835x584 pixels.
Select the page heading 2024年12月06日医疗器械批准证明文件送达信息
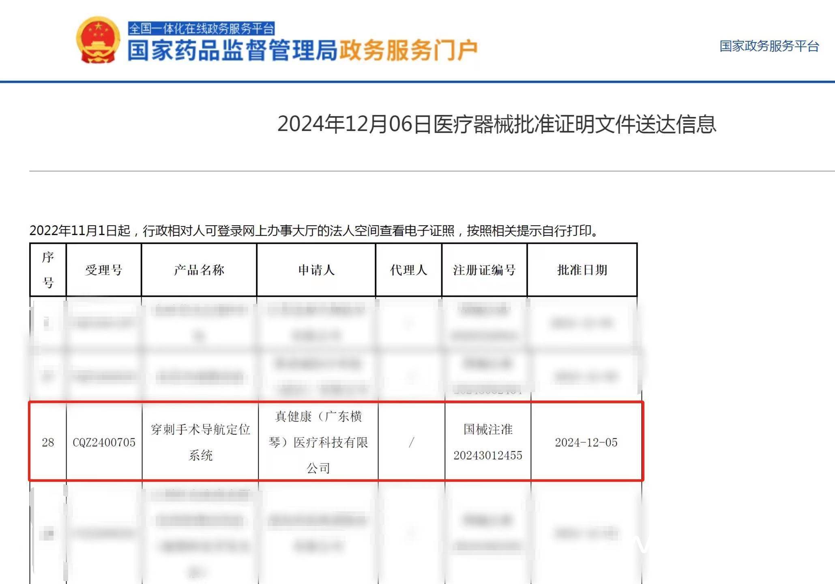pyautogui.click(x=496, y=124)
